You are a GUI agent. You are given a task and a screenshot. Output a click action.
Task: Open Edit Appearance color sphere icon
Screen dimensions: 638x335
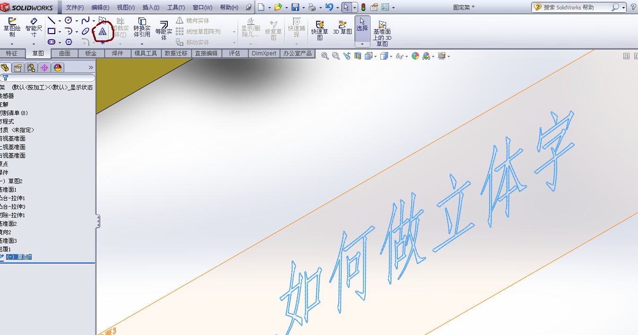414,56
